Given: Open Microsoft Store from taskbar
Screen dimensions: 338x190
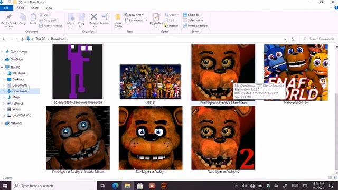Looking at the screenshot, I should 139,186.
